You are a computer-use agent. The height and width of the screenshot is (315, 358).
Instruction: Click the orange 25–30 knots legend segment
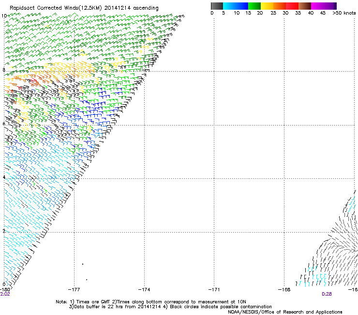point(280,6)
